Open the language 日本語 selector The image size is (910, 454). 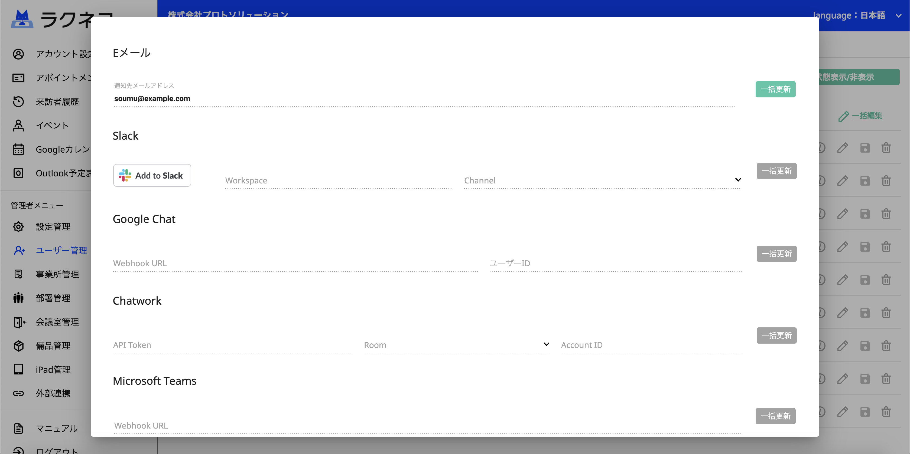[x=858, y=15]
